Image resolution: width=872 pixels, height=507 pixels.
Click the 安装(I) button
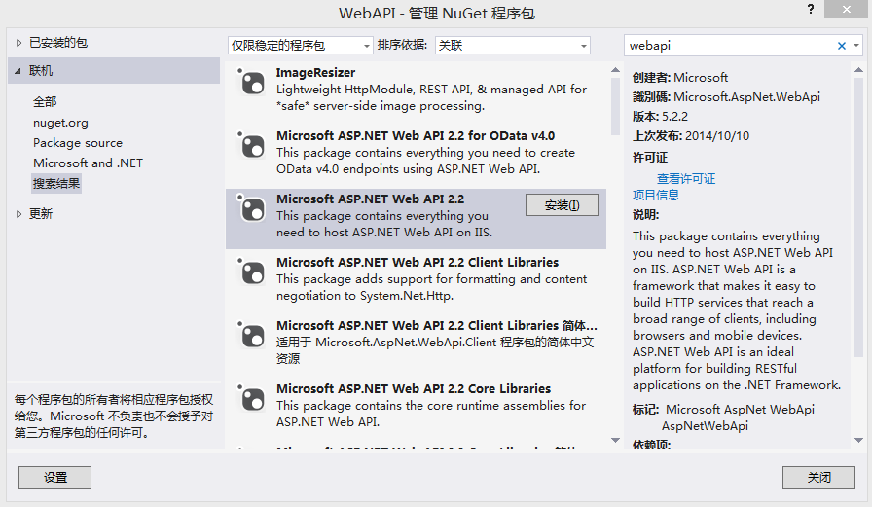tap(562, 205)
